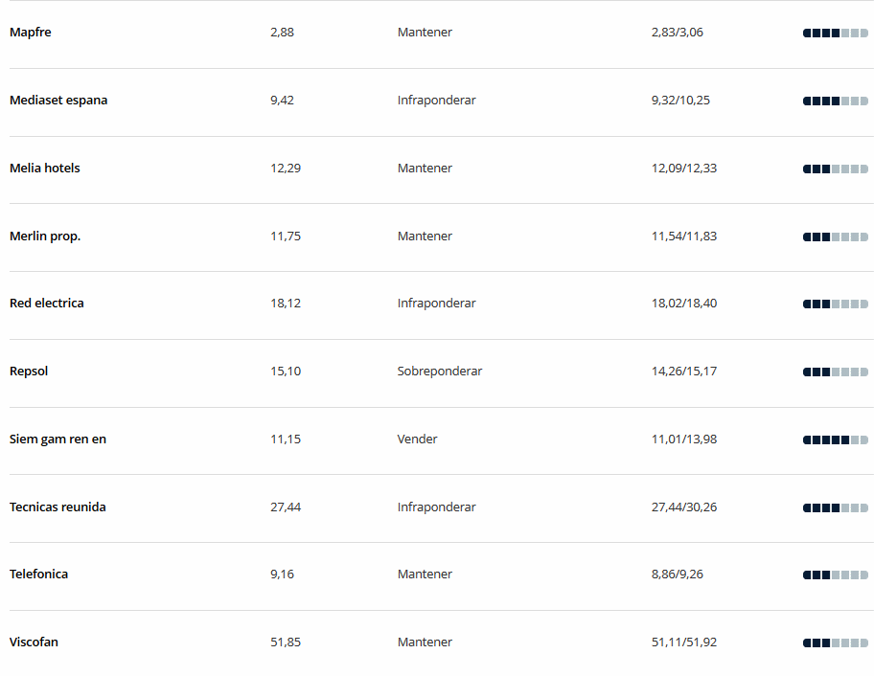Open the Mapfre stock row
Image resolution: width=874 pixels, height=676 pixels.
[x=30, y=33]
